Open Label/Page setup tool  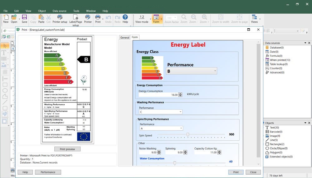76,19
